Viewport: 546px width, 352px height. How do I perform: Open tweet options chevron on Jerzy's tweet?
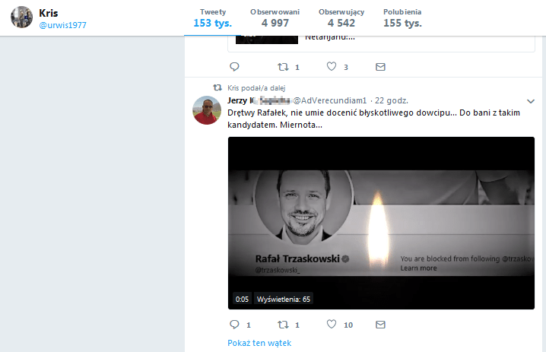click(531, 100)
